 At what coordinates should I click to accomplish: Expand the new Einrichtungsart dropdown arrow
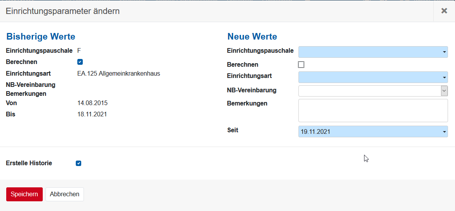[444, 77]
